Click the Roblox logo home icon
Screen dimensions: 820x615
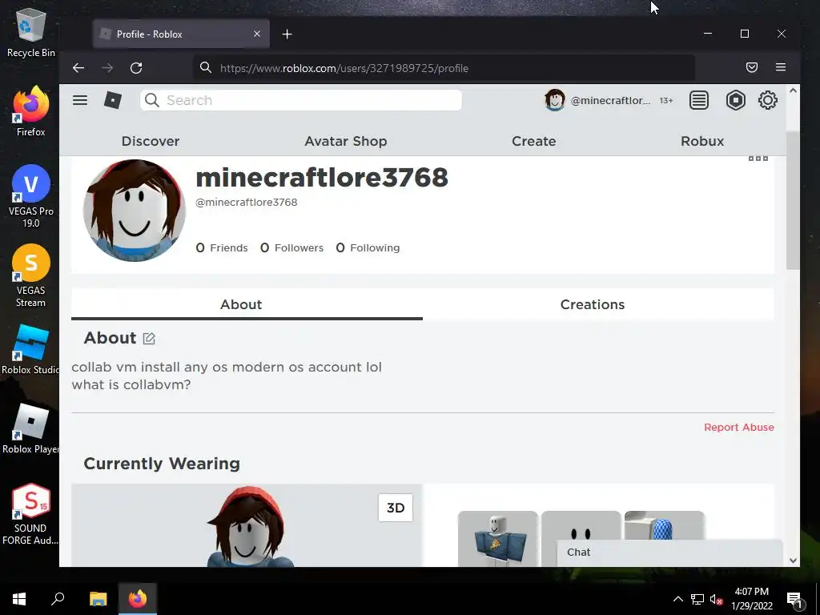tap(112, 100)
